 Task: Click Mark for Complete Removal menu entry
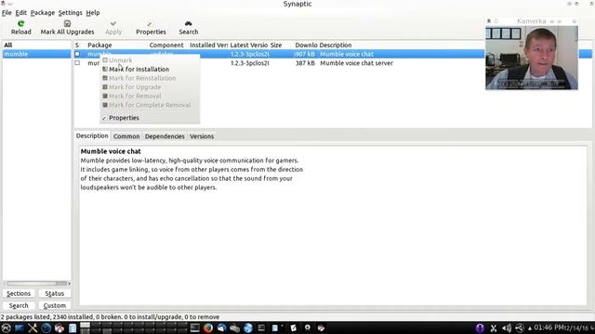pyautogui.click(x=150, y=105)
